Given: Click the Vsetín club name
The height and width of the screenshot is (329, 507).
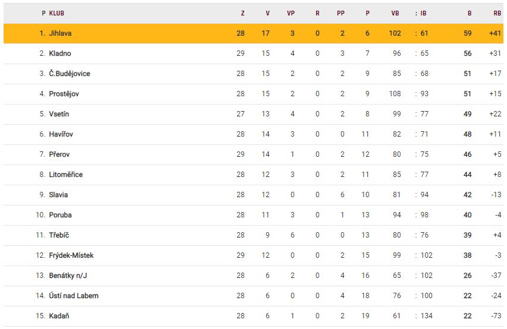Looking at the screenshot, I should click(59, 114).
